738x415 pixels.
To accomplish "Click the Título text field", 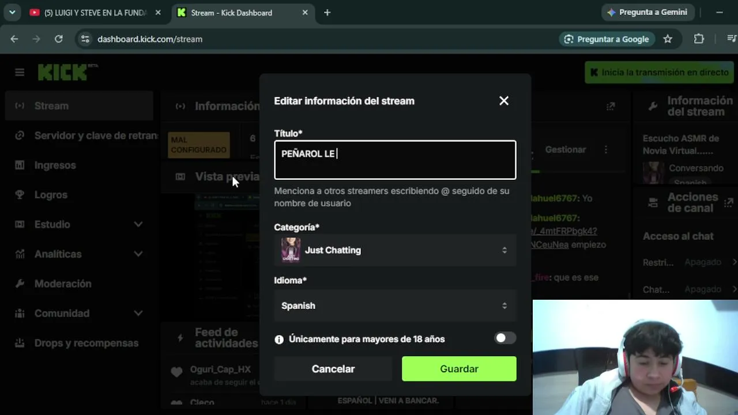I will (x=395, y=160).
